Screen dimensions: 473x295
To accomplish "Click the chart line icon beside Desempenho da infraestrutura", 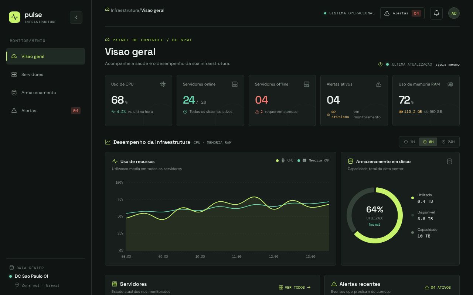I will click(x=108, y=142).
